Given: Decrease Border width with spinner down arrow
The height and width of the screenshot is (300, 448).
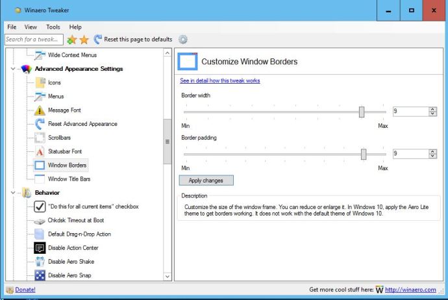Looking at the screenshot, I should [432, 114].
